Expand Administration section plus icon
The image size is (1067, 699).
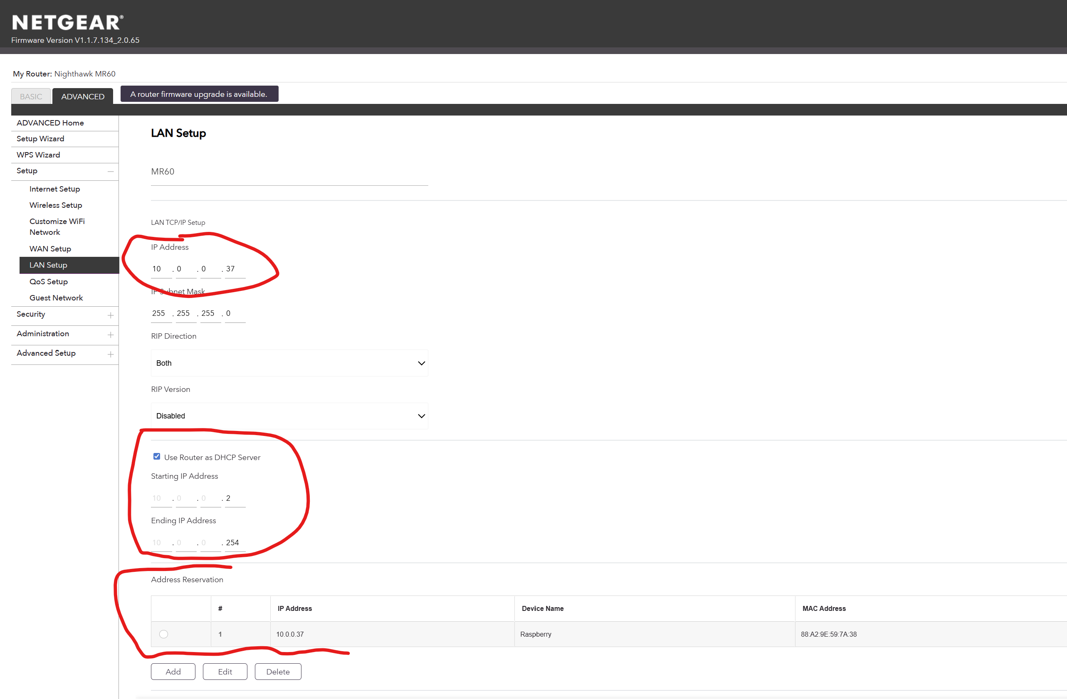[x=110, y=335]
